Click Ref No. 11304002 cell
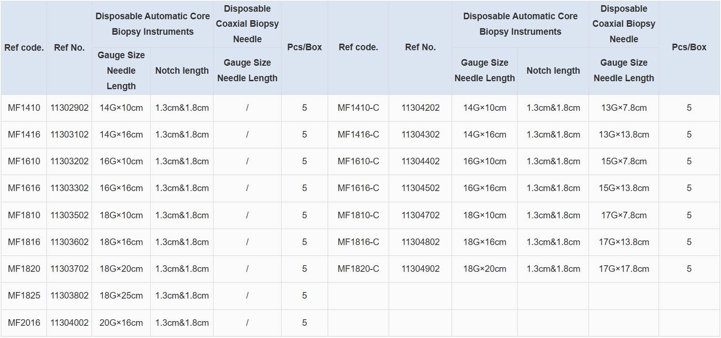 tap(69, 323)
